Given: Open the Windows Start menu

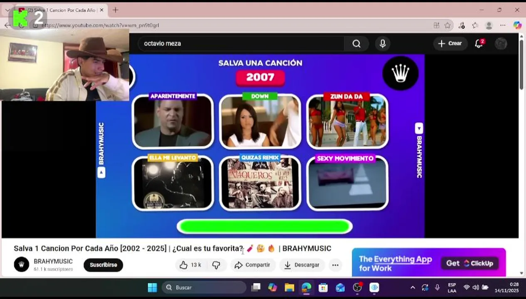Looking at the screenshot, I should (x=152, y=287).
